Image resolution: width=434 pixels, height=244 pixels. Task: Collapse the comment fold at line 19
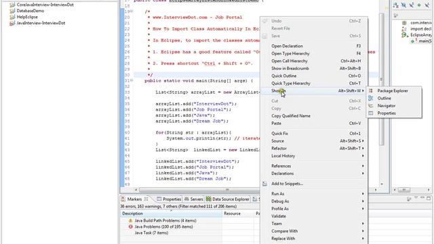point(132,12)
